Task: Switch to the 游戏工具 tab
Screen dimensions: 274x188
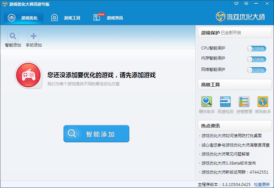Action: pyautogui.click(x=66, y=18)
